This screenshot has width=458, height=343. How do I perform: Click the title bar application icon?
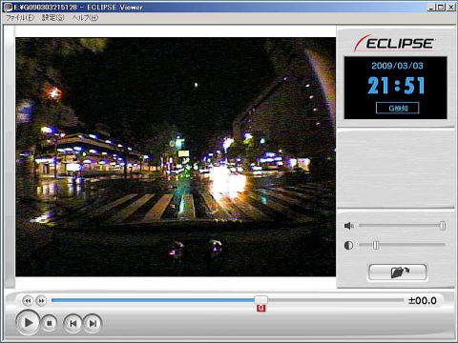[x=8, y=7]
